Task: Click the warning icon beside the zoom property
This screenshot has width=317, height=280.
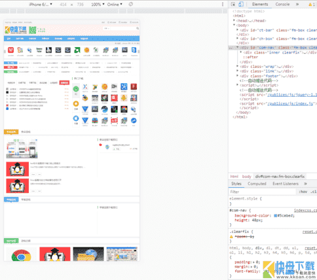Action: (231, 237)
